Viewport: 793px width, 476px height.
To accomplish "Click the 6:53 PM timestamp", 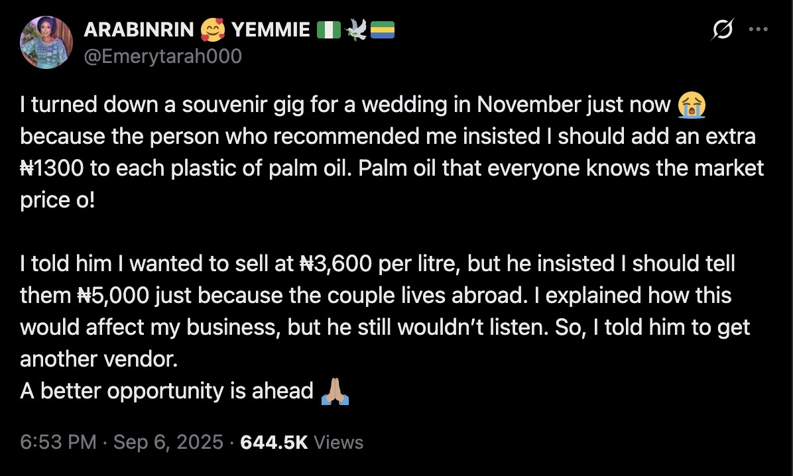I will pos(58,442).
